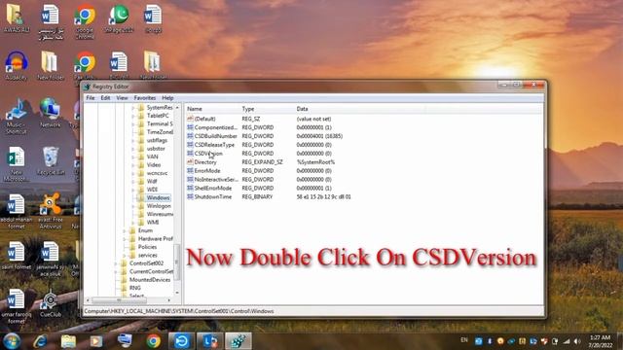Click the %SystemRoot% data cell
The height and width of the screenshot is (350, 623).
pyautogui.click(x=315, y=162)
